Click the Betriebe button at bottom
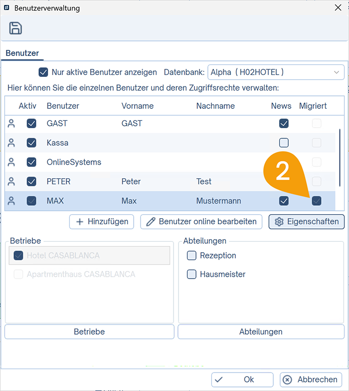 pos(89,332)
